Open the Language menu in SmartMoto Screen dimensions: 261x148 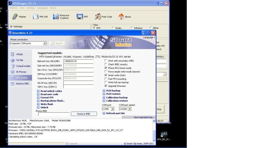click(149, 37)
